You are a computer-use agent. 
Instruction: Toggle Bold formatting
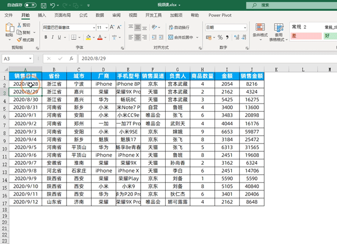[46, 37]
